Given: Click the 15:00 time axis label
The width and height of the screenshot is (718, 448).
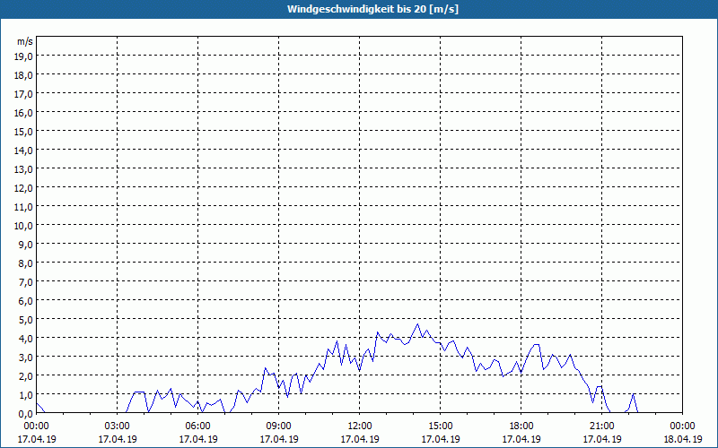Looking at the screenshot, I should pos(441,426).
